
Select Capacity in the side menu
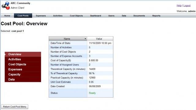[23, 74]
